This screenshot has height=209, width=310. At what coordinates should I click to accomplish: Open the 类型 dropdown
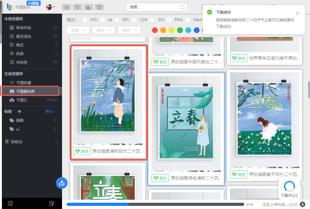[x=78, y=30]
